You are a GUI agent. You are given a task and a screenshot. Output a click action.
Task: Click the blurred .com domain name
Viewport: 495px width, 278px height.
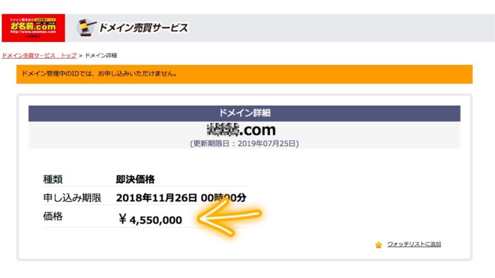[241, 130]
